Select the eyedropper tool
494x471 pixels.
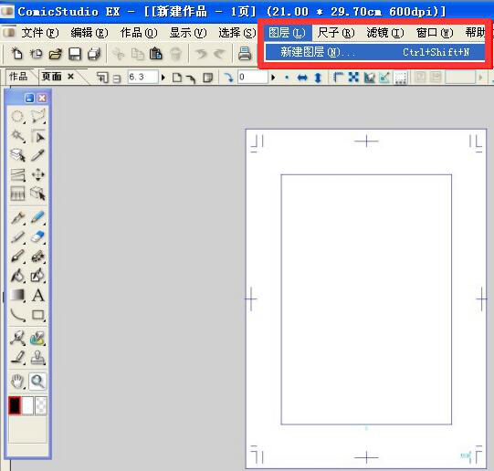tap(38, 155)
